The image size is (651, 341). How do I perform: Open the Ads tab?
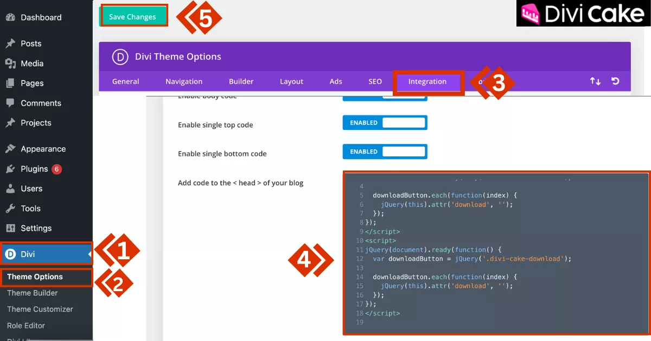336,81
